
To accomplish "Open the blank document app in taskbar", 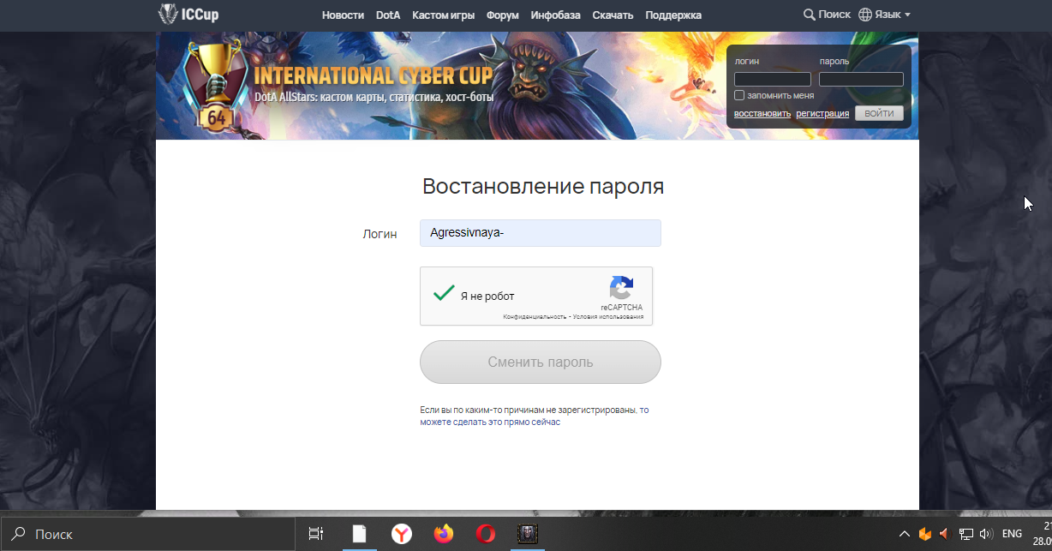I will (x=360, y=534).
